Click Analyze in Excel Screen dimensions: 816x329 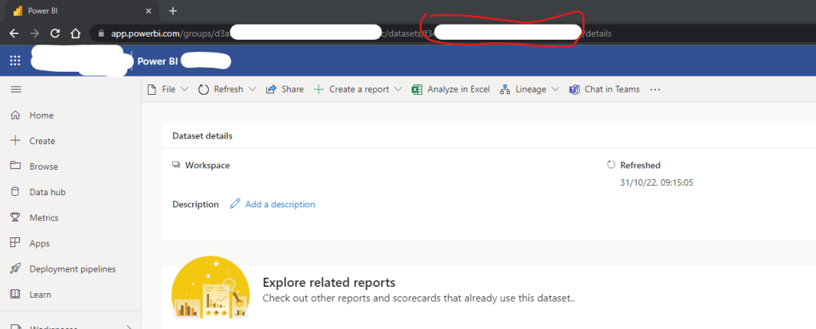click(451, 89)
